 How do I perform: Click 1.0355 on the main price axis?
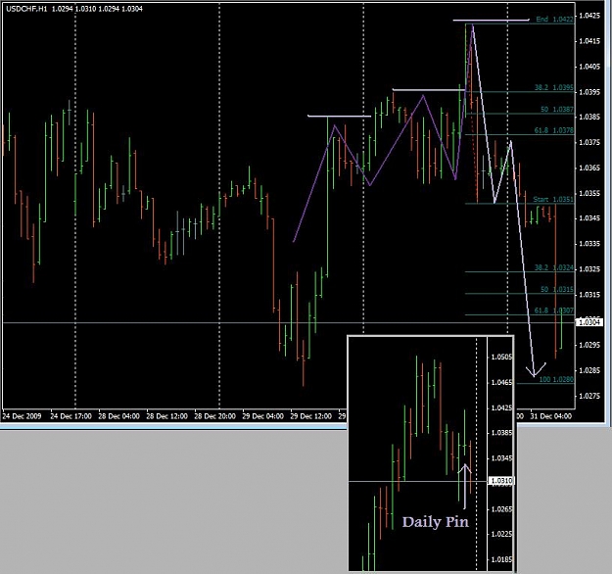pos(588,193)
